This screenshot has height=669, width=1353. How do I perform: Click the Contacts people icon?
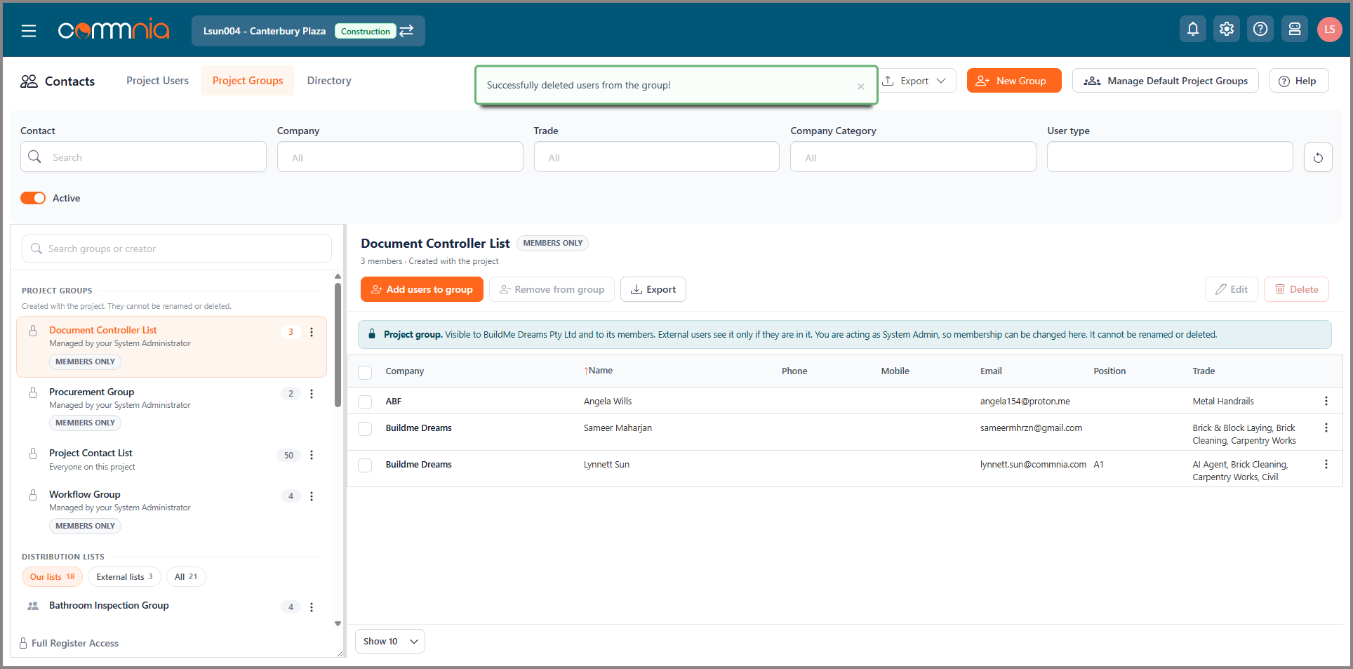(29, 81)
